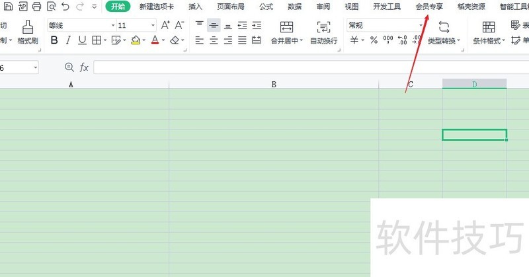The width and height of the screenshot is (529, 277).
Task: Click the ¥ currency format icon
Action: click(x=354, y=40)
